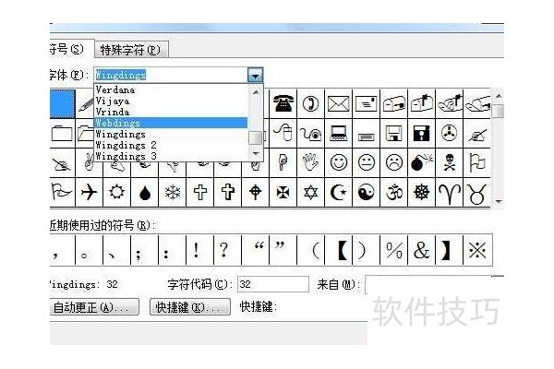The width and height of the screenshot is (554, 369).
Task: Choose the outlined Latin cross symbol
Action: [x=200, y=193]
